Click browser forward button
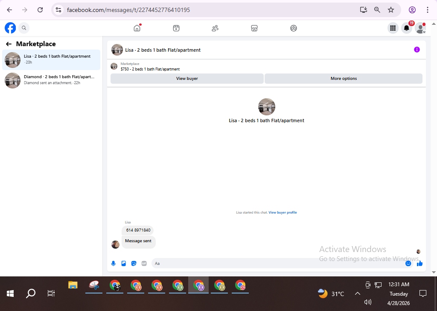The width and height of the screenshot is (437, 311). point(25,10)
